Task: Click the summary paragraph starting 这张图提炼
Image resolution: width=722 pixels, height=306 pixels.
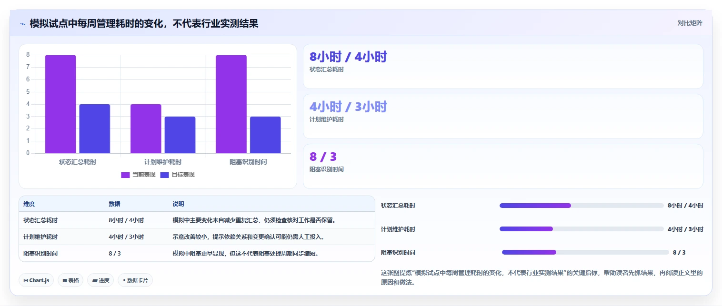Action: [x=542, y=277]
